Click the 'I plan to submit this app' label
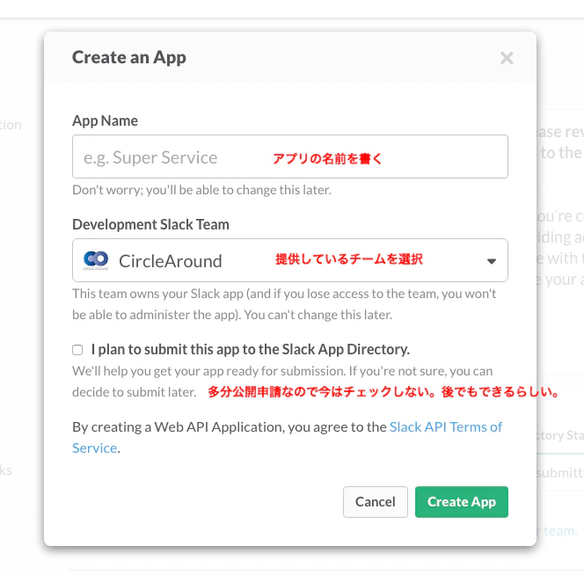 coord(251,349)
